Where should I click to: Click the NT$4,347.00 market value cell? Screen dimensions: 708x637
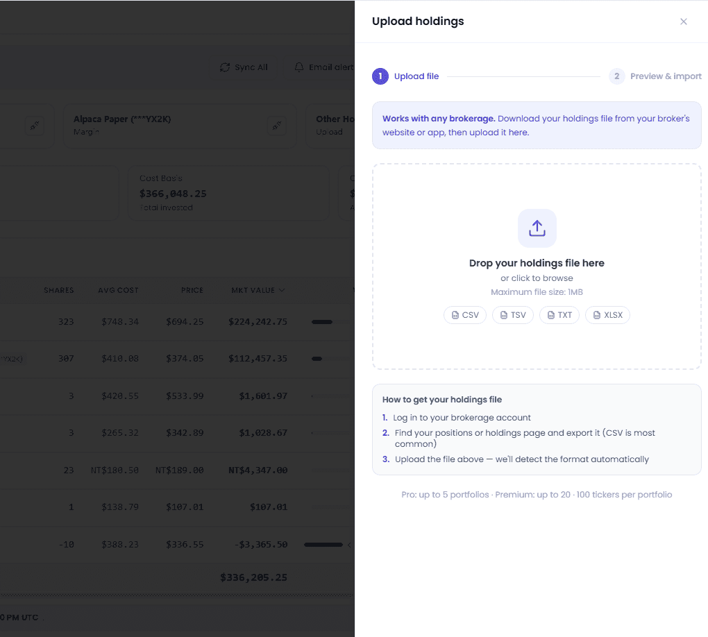click(258, 470)
